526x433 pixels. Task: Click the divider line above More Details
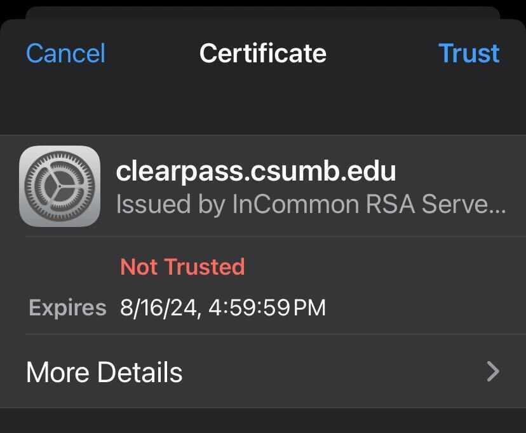(276, 334)
